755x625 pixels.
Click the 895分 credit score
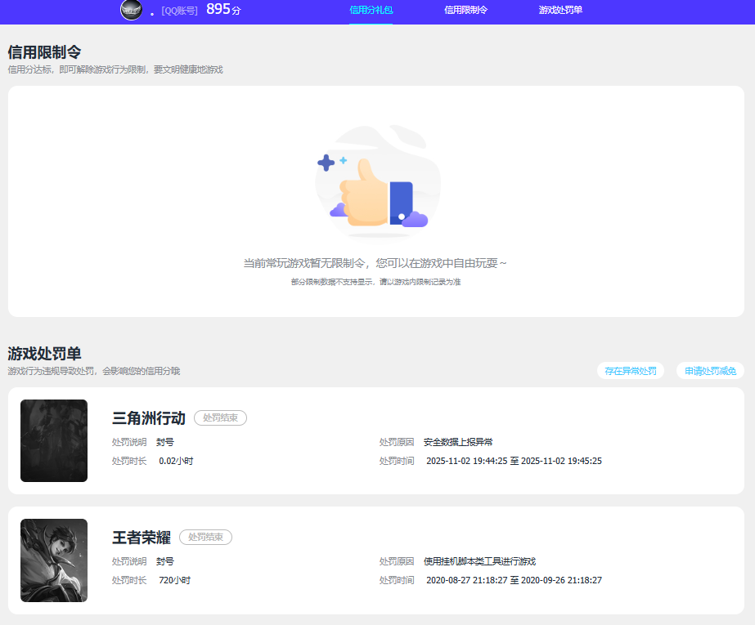click(223, 9)
